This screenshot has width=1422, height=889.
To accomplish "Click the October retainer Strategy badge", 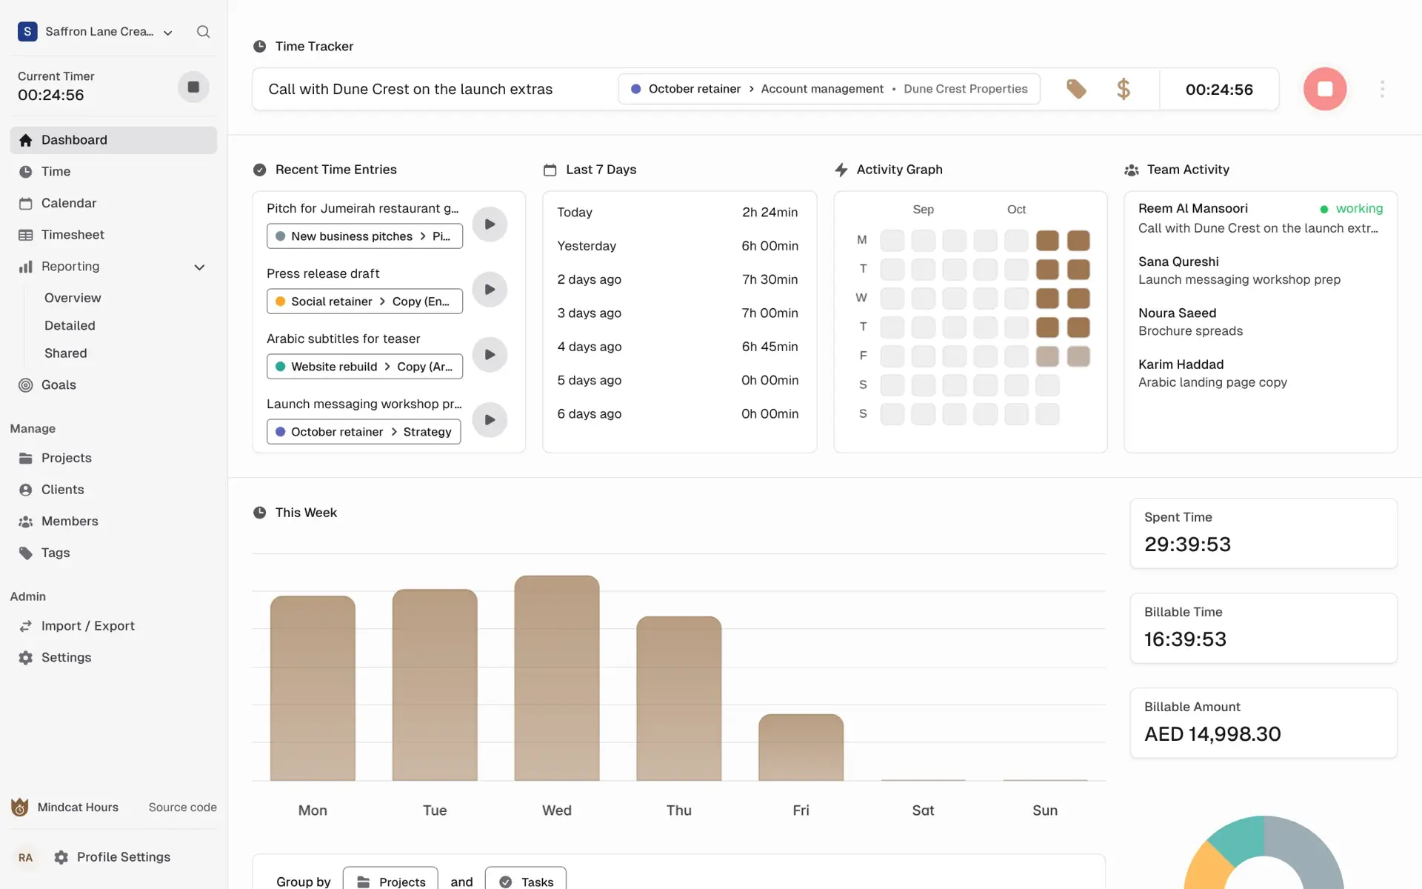I will click(364, 432).
